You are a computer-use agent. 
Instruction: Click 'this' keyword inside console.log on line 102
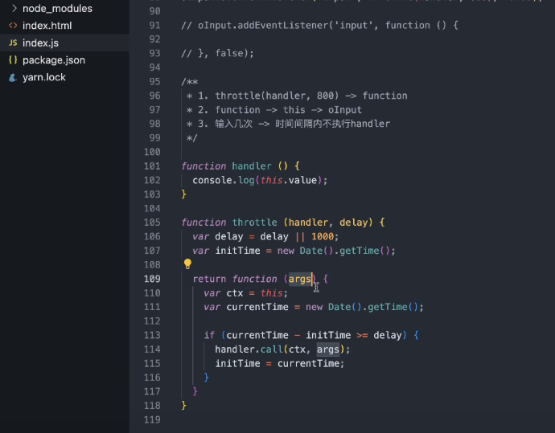tap(272, 180)
